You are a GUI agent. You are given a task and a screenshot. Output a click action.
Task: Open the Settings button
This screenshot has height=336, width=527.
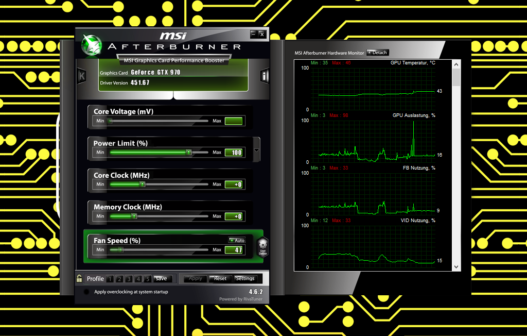pyautogui.click(x=245, y=278)
